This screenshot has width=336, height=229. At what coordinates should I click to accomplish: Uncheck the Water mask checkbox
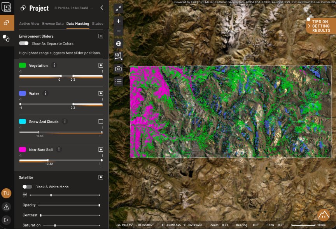point(101,93)
